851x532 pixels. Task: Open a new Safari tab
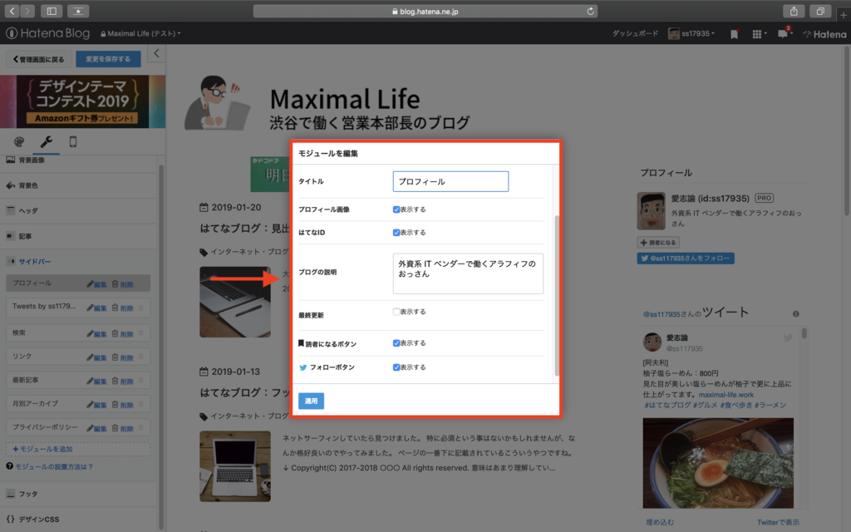point(843,15)
